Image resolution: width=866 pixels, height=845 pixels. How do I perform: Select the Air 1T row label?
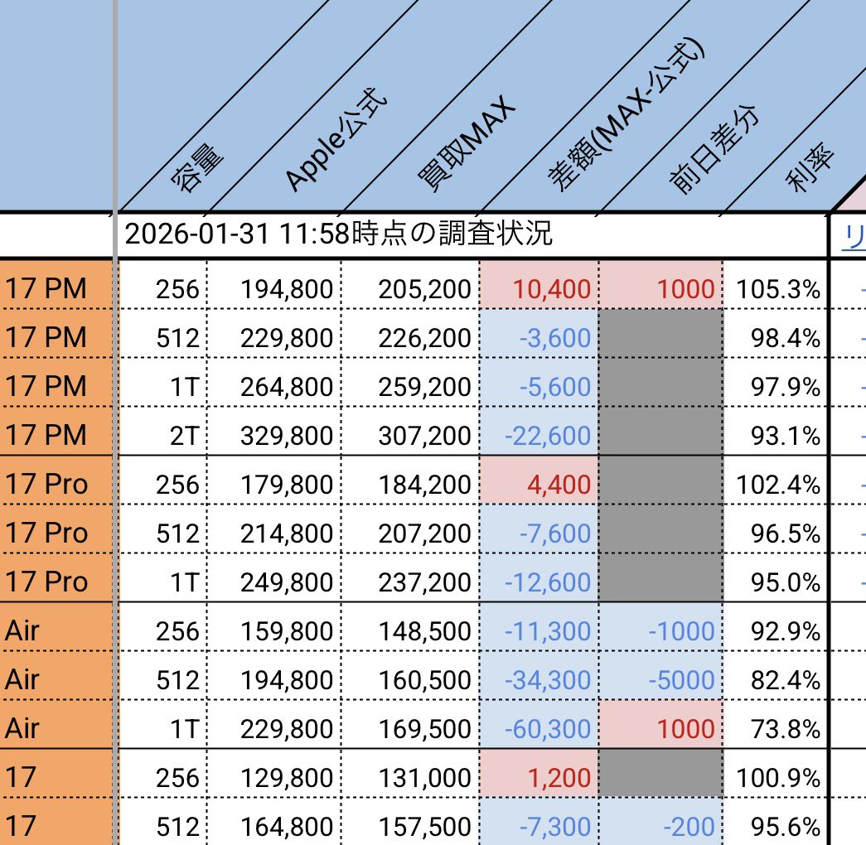25,728
